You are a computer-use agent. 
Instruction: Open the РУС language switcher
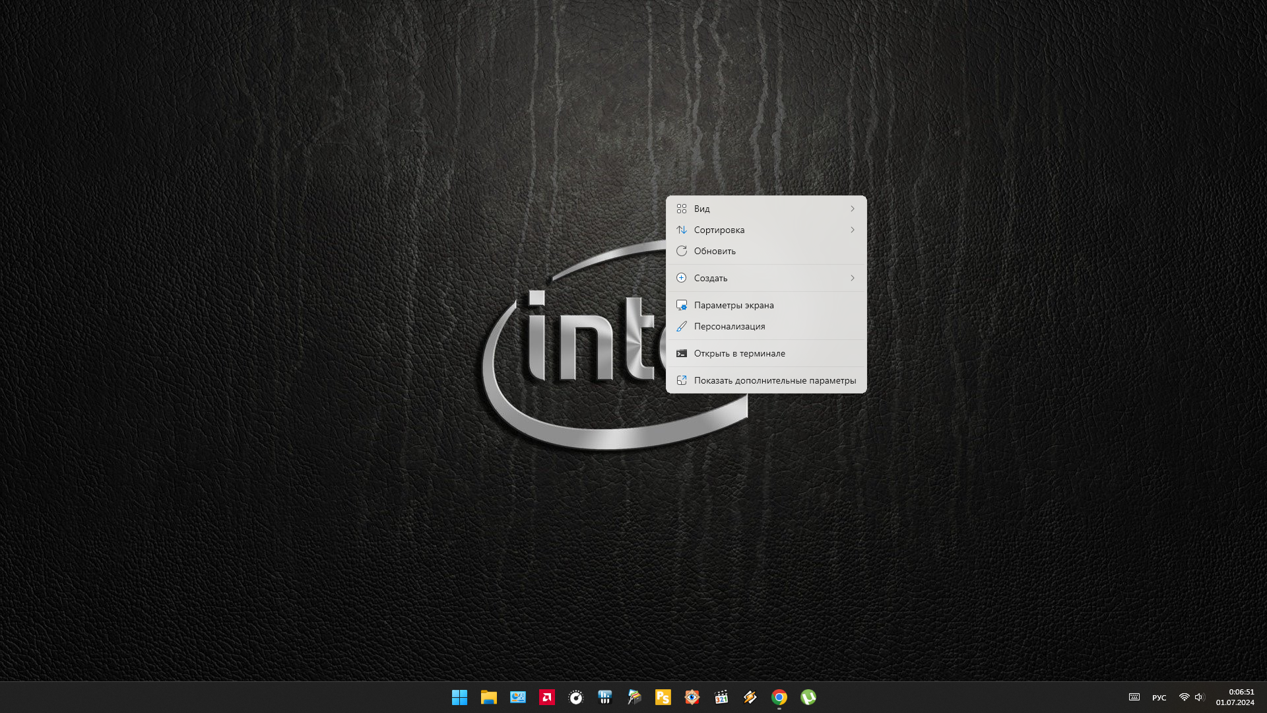point(1159,698)
